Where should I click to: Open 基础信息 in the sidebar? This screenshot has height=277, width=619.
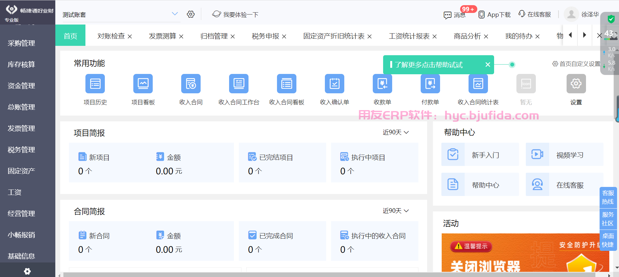(21, 256)
